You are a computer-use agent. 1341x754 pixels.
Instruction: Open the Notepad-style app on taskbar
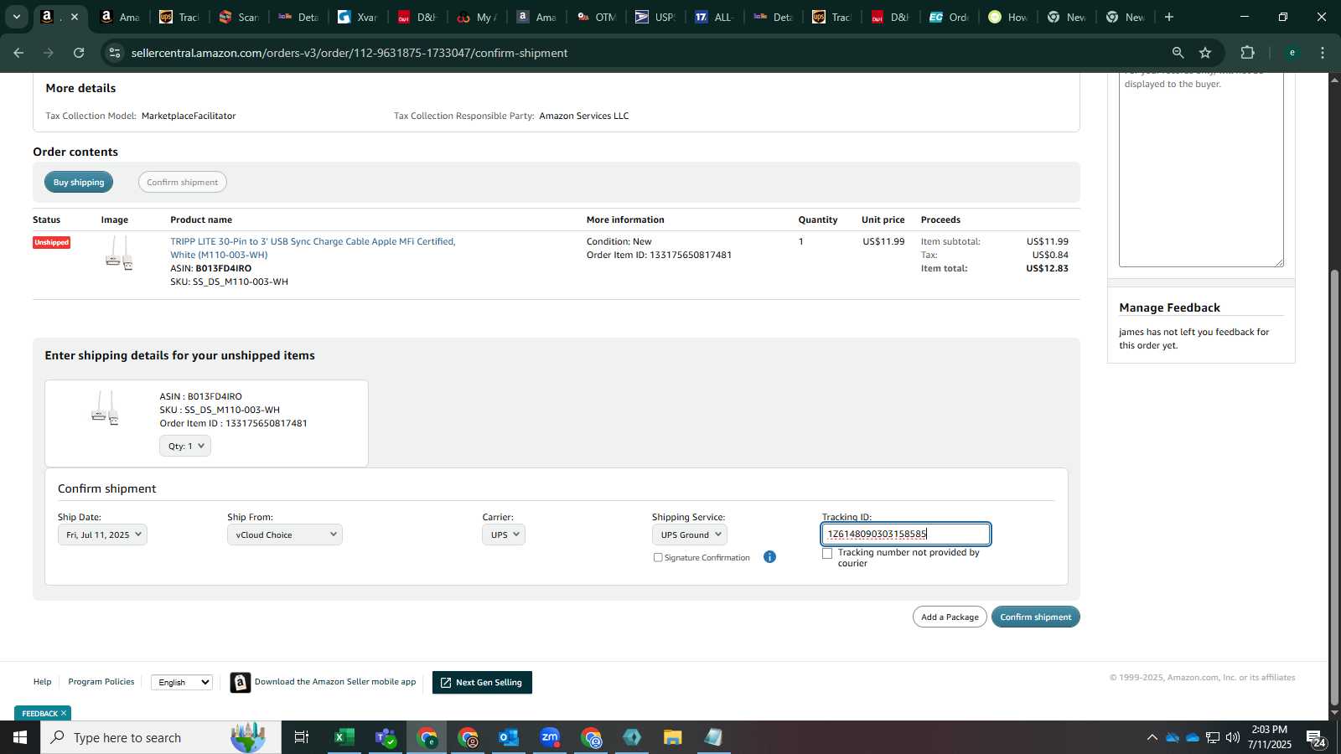(x=713, y=737)
